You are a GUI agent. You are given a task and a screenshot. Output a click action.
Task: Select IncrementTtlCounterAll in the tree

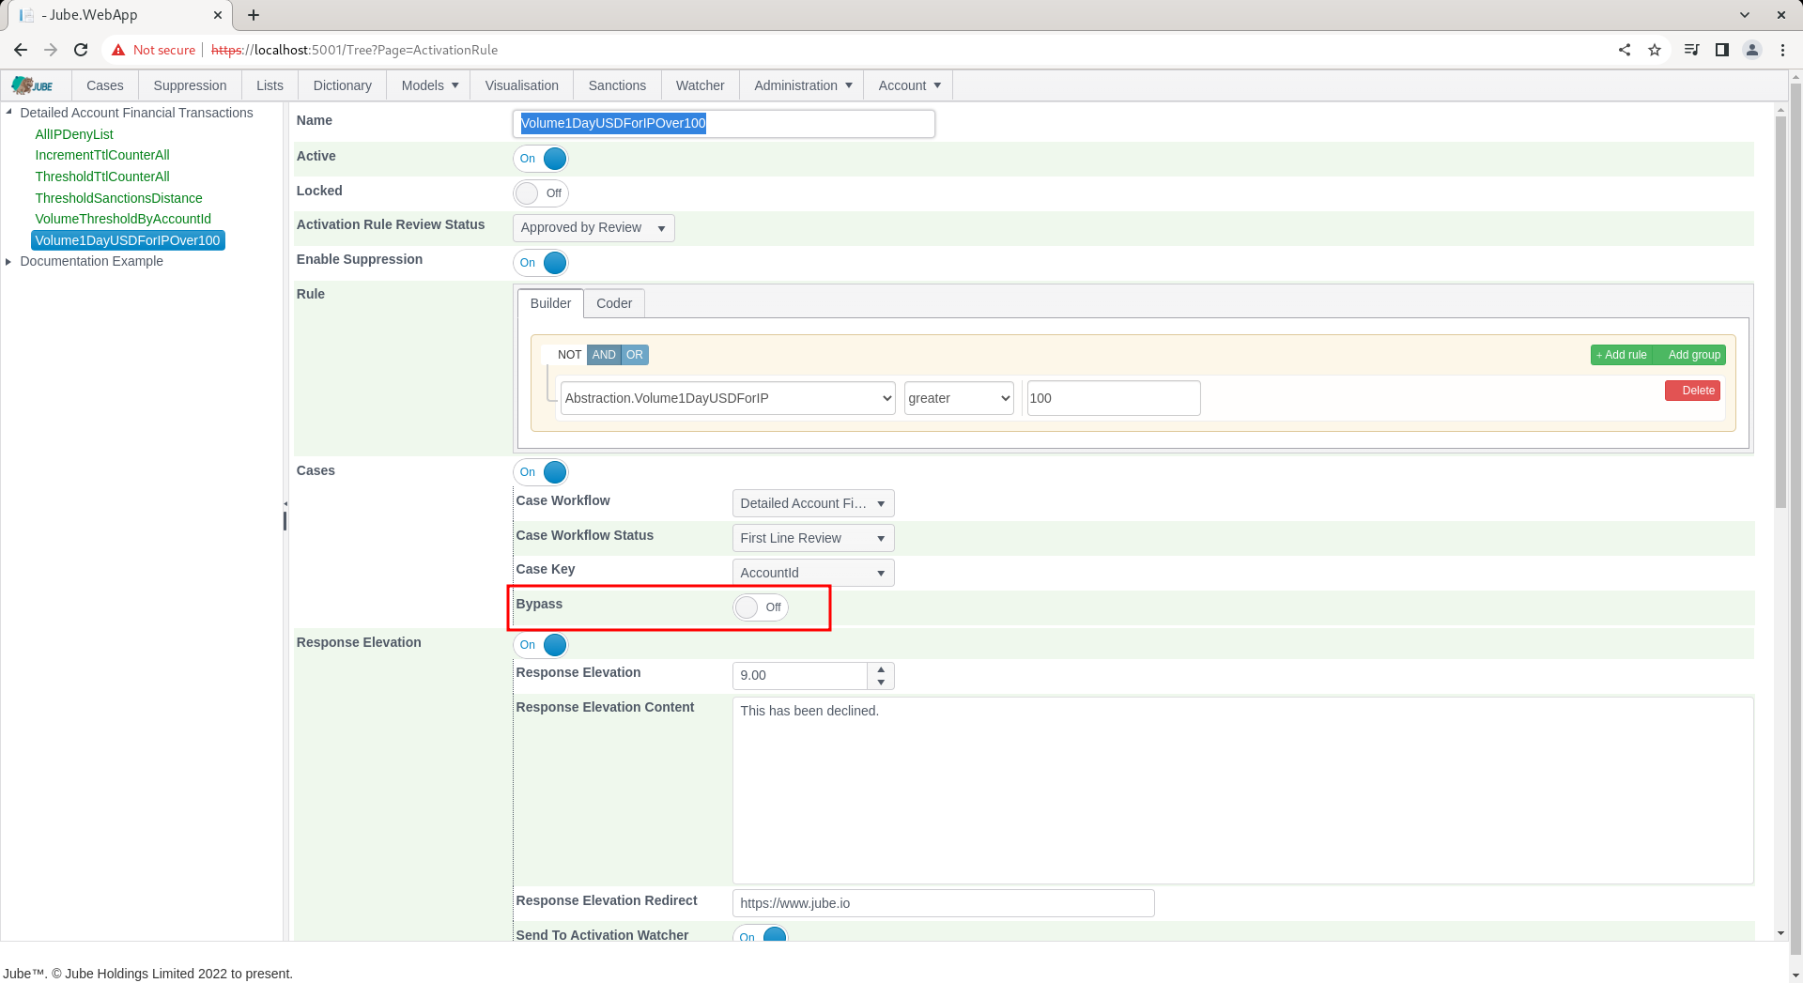tap(102, 155)
